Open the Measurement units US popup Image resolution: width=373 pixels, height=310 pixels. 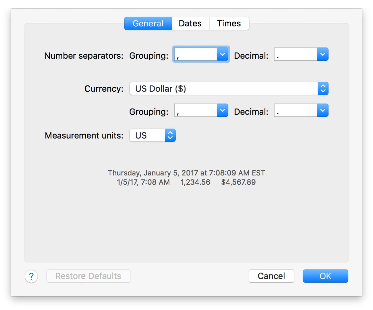[x=153, y=135]
